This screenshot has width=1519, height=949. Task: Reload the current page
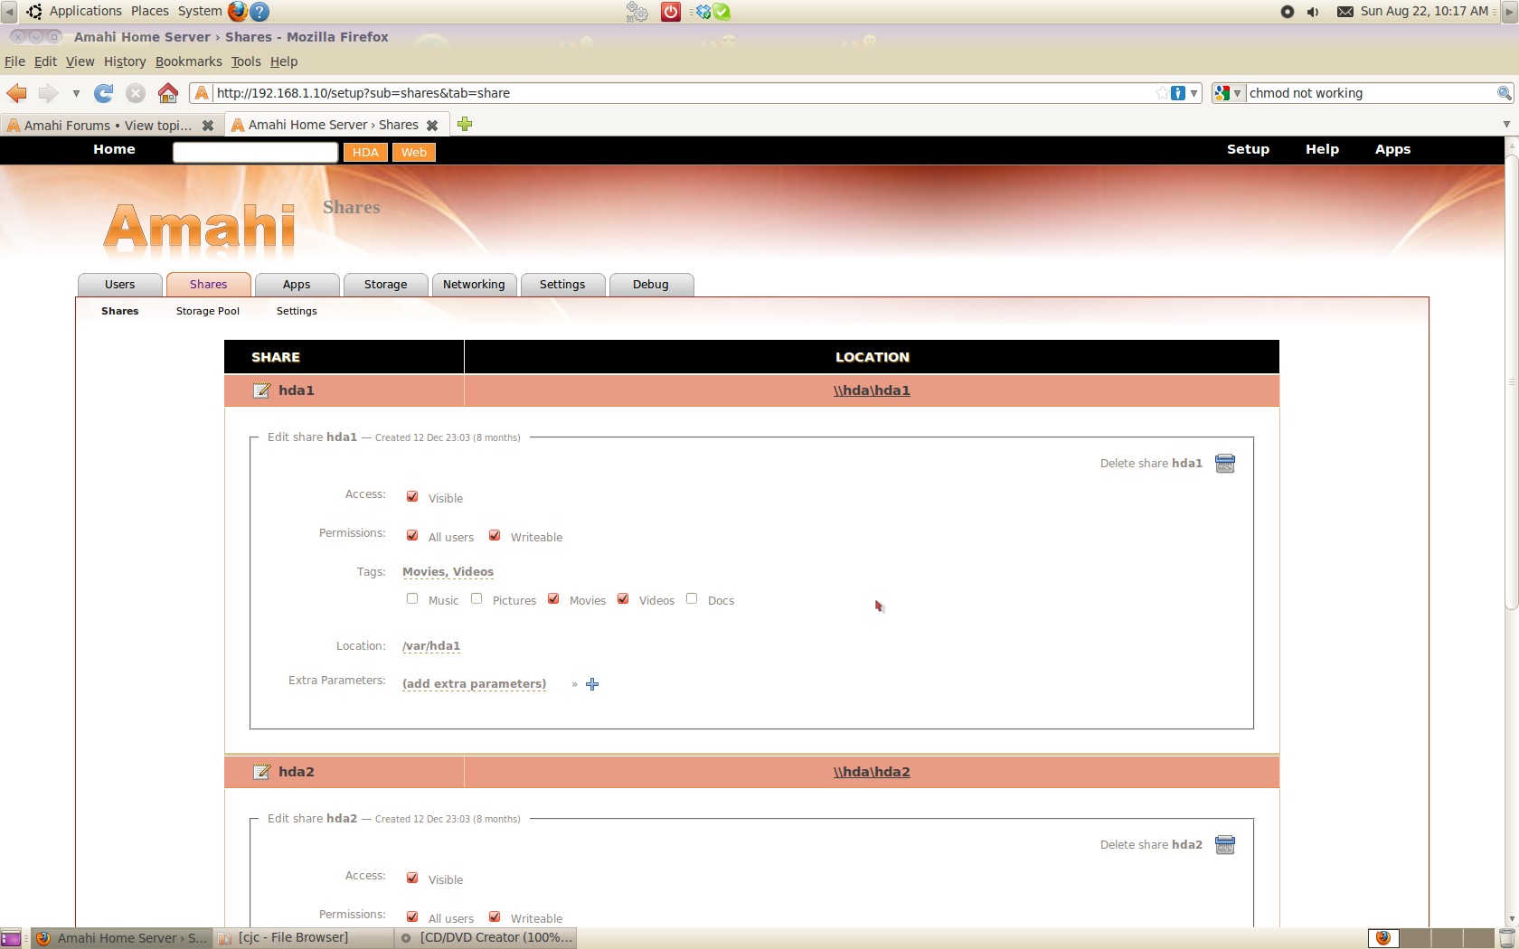tap(104, 93)
